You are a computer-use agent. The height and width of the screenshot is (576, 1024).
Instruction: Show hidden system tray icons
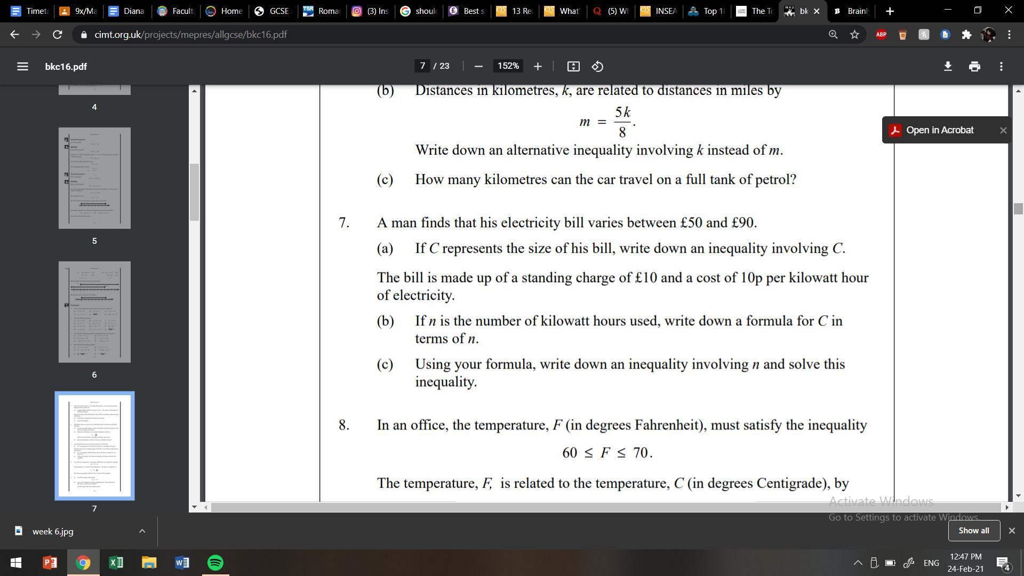(x=858, y=563)
